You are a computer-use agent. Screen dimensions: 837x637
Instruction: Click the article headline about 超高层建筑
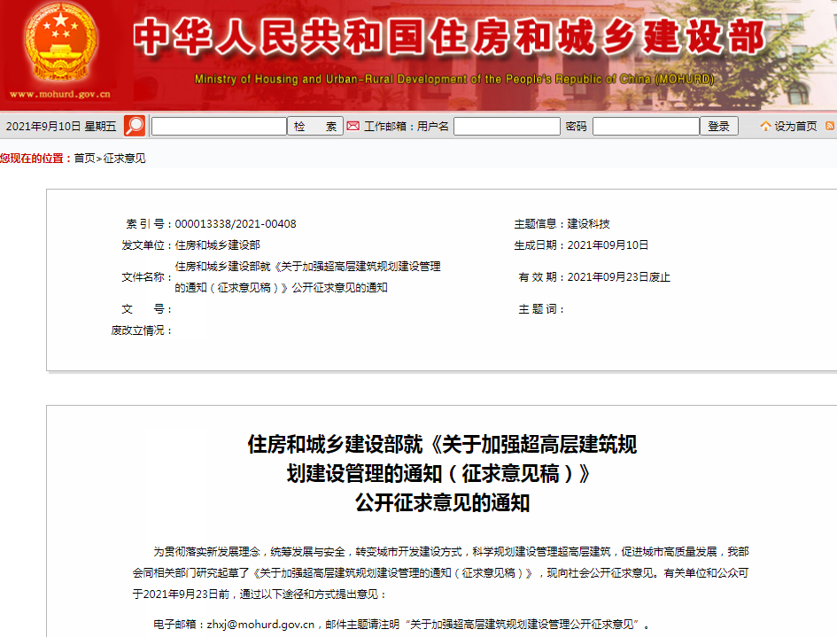click(442, 474)
